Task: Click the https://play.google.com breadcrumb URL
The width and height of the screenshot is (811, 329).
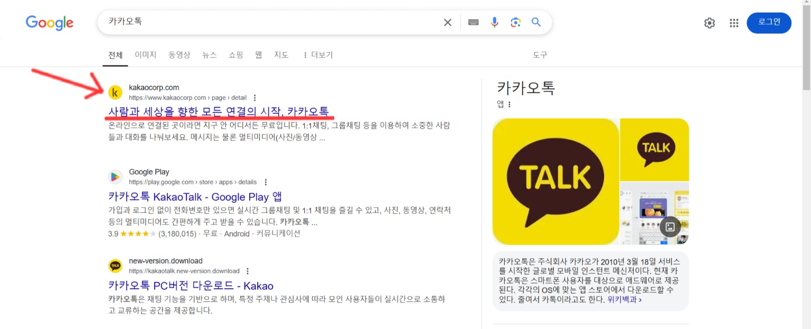Action: [x=193, y=182]
